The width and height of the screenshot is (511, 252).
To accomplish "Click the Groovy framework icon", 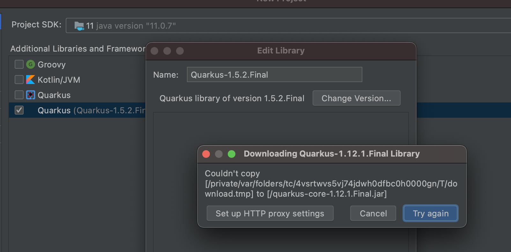I will coord(31,64).
